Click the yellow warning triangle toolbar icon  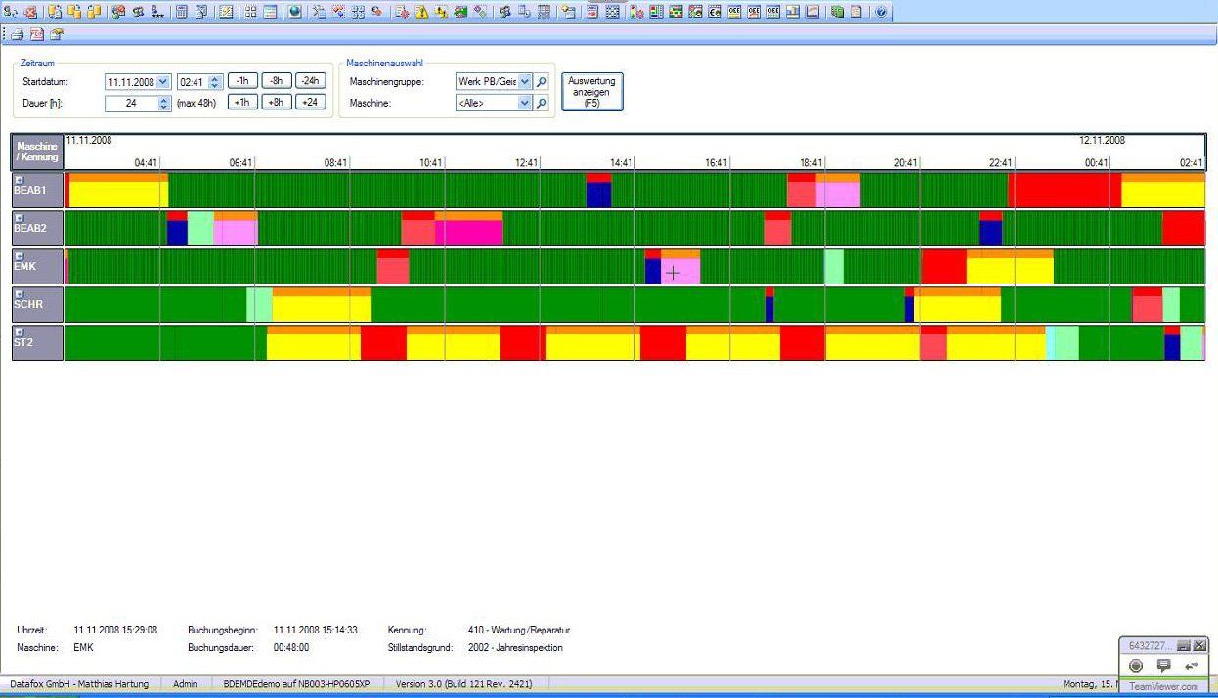421,12
